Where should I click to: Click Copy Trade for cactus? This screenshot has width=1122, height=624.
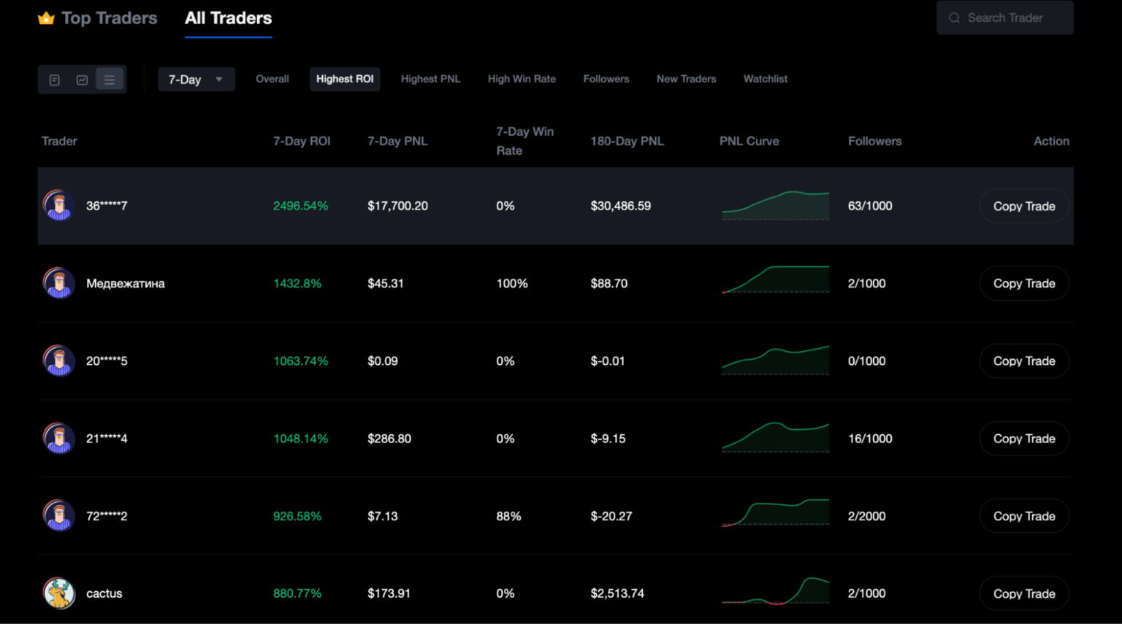tap(1023, 593)
